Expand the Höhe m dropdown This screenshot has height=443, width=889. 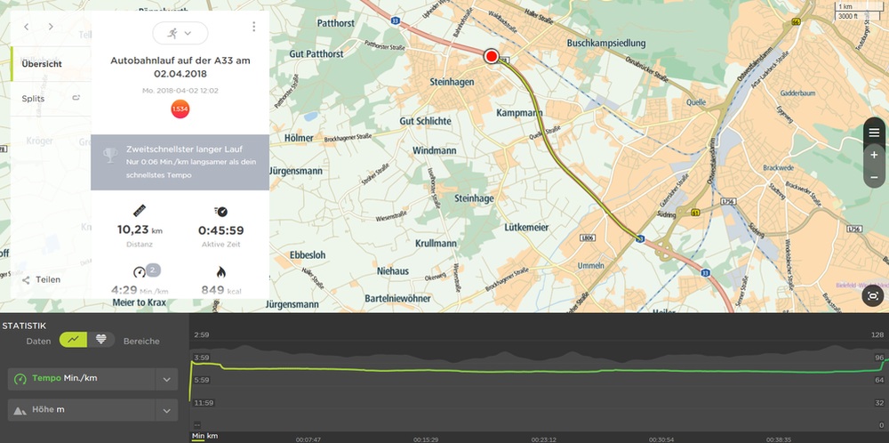(x=166, y=410)
